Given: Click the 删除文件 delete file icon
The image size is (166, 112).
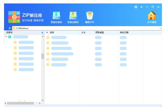Looking at the screenshot, I should (90, 16).
